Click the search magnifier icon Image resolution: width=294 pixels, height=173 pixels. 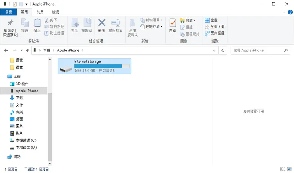pos(286,50)
